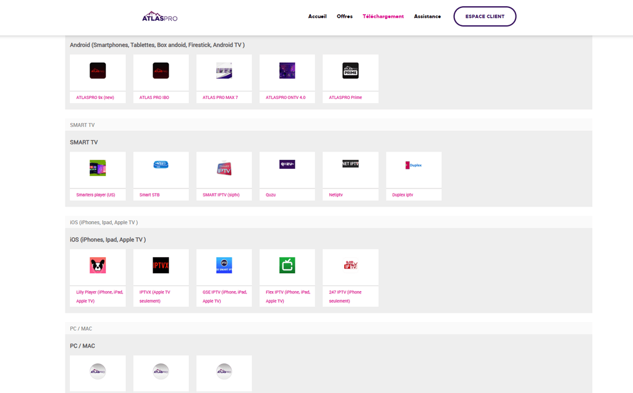The width and height of the screenshot is (633, 393).
Task: Open the Netiptv text link
Action: 336,195
